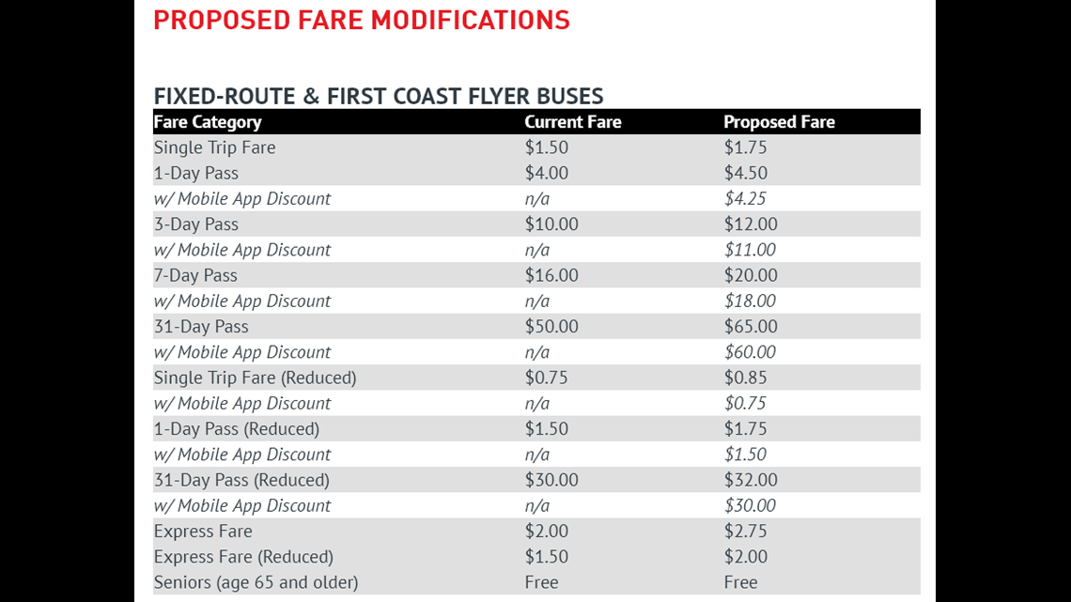The image size is (1071, 602).
Task: Select the 3-Day Pass row label
Action: pyautogui.click(x=196, y=224)
